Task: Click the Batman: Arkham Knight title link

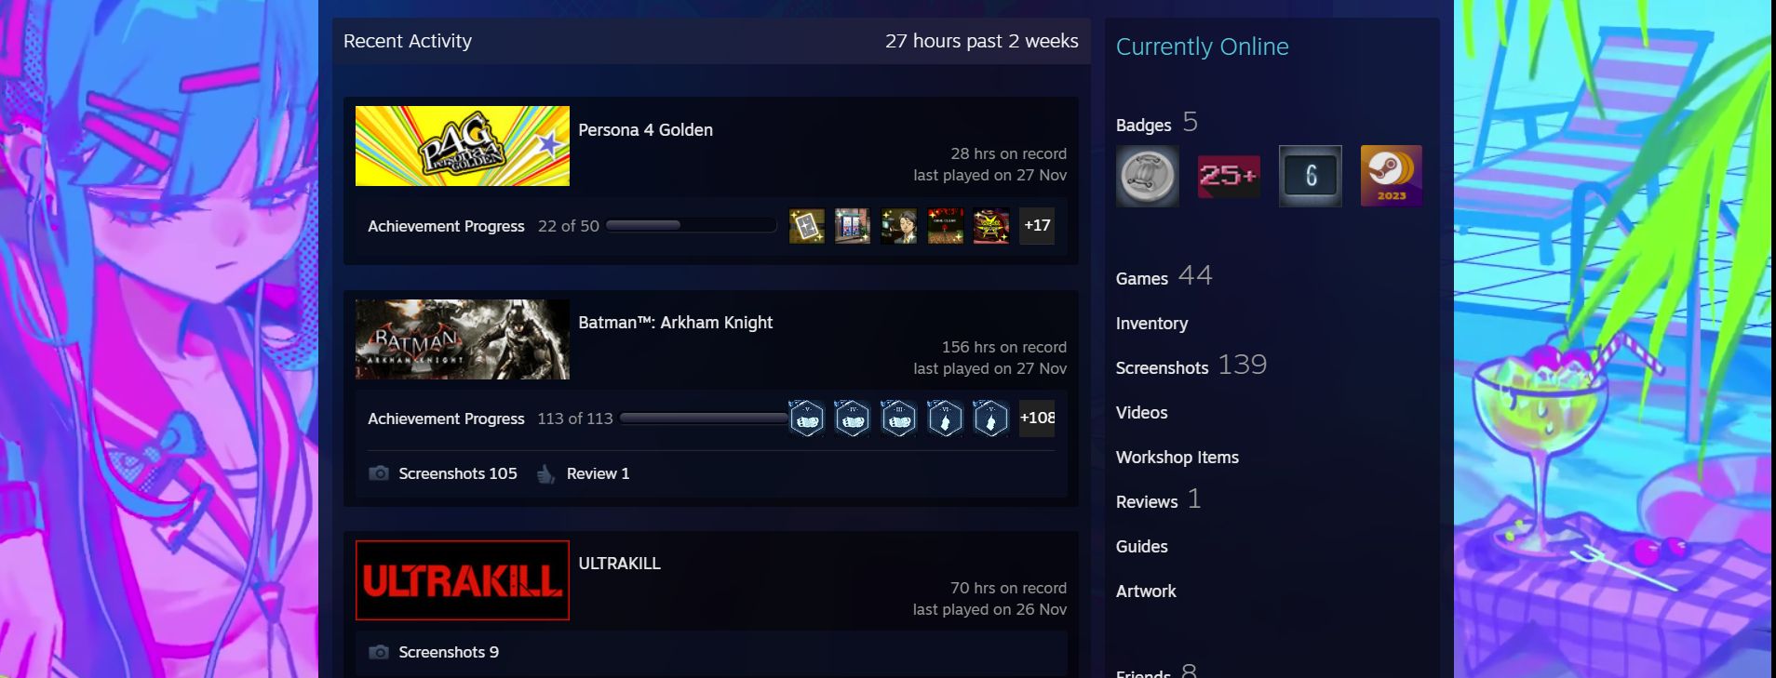Action: tap(676, 323)
